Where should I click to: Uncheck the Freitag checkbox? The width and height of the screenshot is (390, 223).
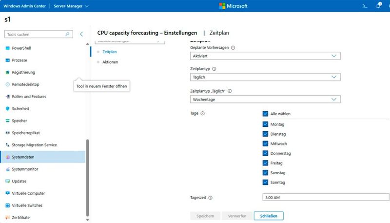click(x=265, y=163)
